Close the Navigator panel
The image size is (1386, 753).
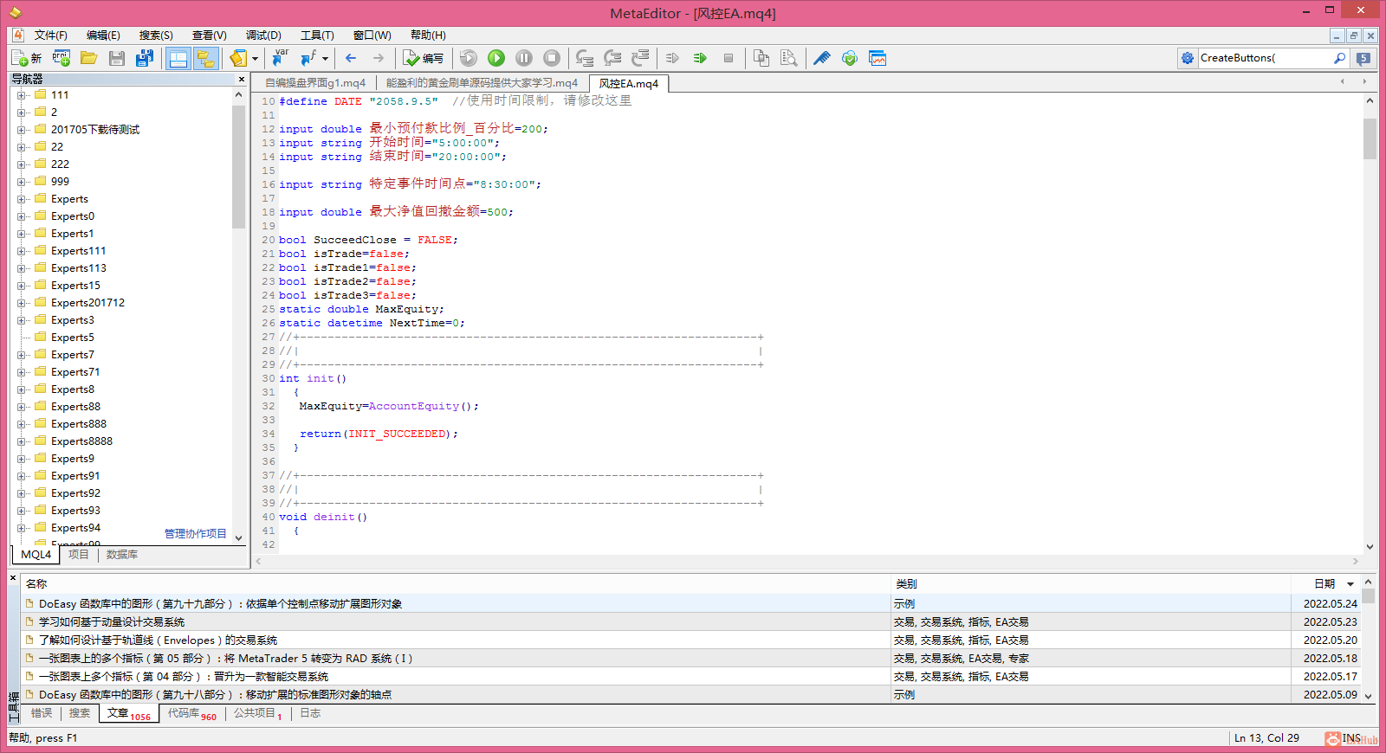tap(242, 79)
